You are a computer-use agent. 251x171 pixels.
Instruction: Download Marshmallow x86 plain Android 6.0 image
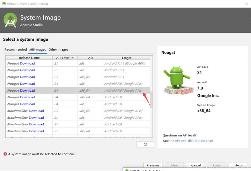point(36,124)
